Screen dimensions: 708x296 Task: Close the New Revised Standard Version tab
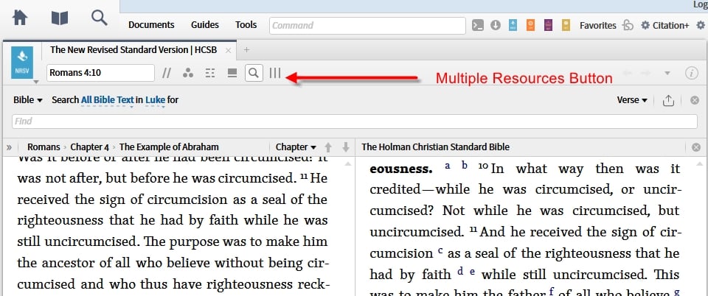[x=229, y=51]
